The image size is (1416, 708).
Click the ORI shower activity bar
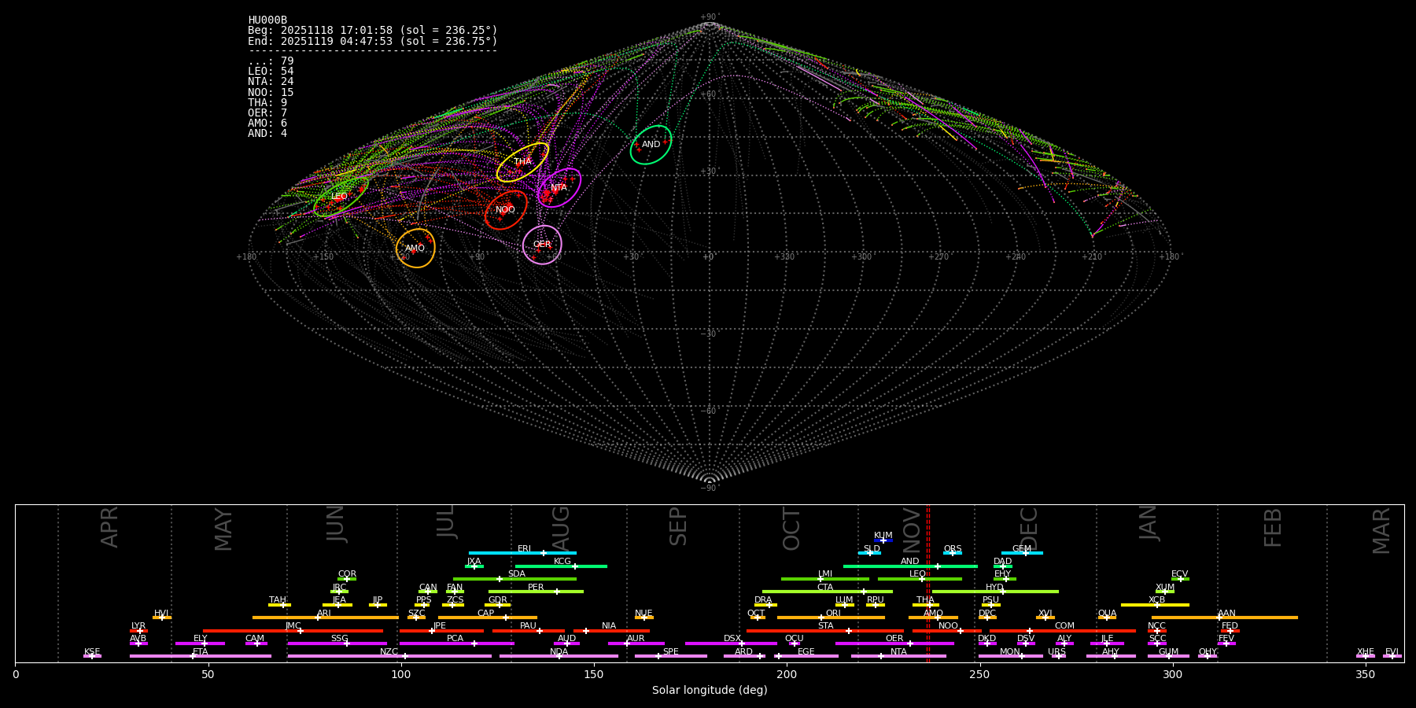pos(831,618)
